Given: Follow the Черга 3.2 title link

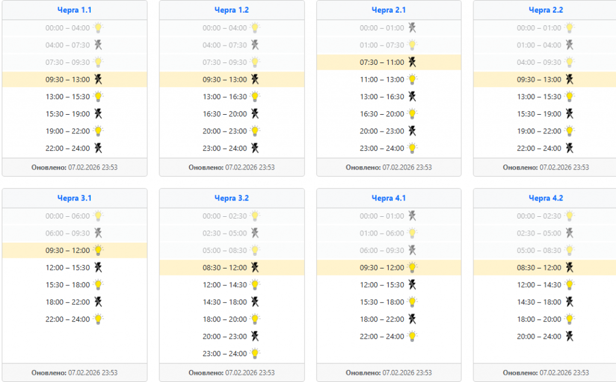Looking at the screenshot, I should click(232, 198).
